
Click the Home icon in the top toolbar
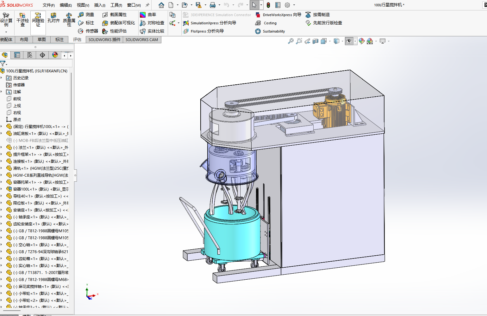click(161, 5)
